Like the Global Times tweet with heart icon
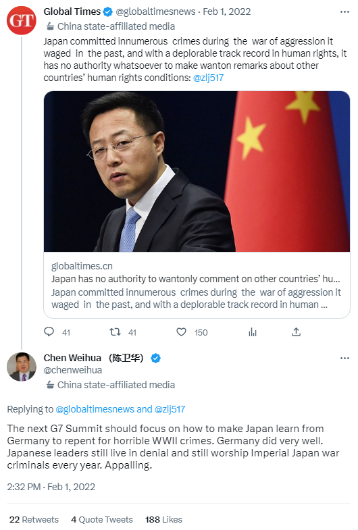This screenshot has height=530, width=358. [x=182, y=332]
